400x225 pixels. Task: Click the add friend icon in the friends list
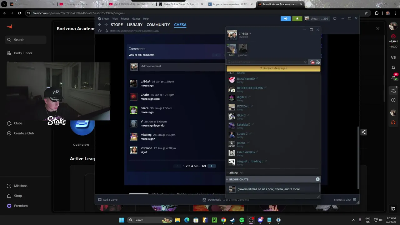318,62
